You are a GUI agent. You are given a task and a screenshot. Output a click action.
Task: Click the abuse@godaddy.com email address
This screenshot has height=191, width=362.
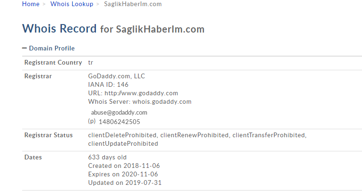[x=119, y=112]
